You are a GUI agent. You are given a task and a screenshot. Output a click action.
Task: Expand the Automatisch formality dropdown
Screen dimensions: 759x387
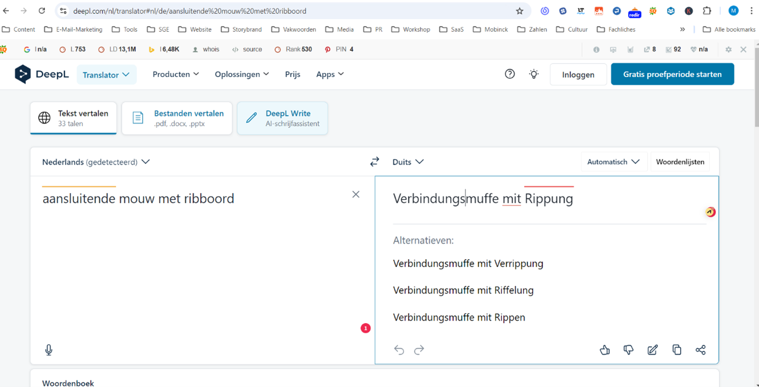click(x=613, y=162)
